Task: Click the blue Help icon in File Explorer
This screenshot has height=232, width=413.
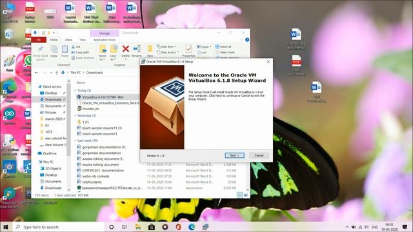Action: [247, 40]
